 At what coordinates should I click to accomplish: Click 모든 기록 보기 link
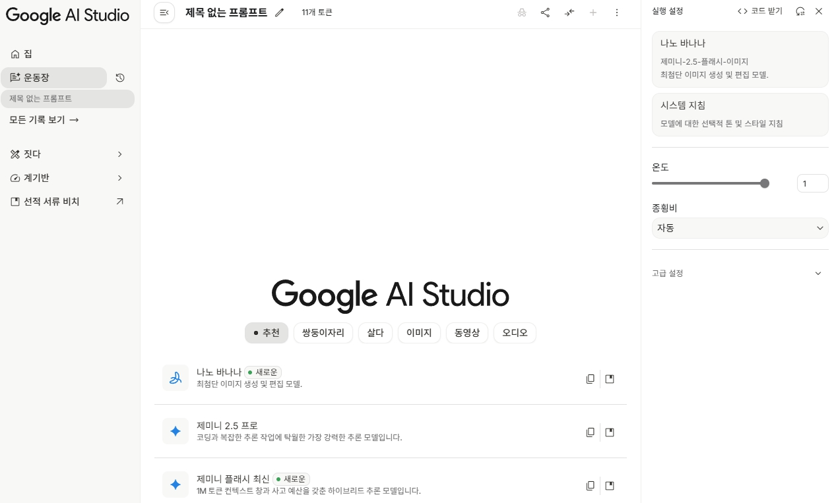click(x=44, y=120)
